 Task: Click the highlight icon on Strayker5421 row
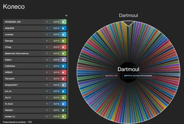pyautogui.click(x=63, y=85)
